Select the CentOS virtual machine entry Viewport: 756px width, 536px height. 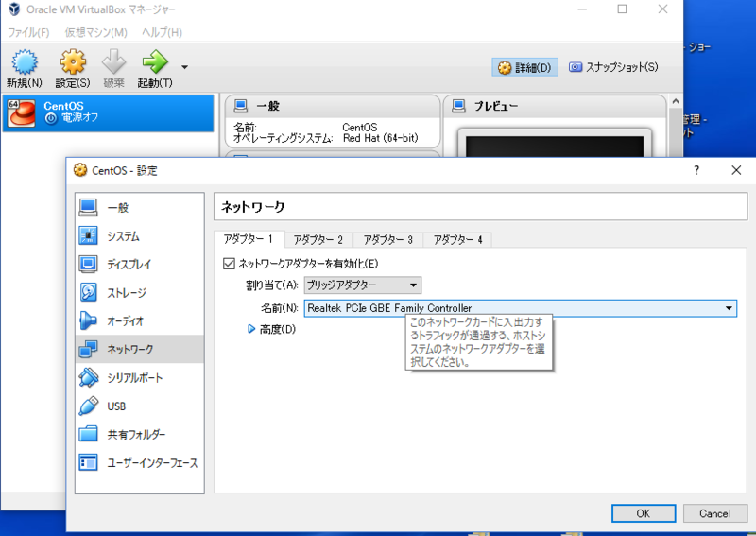coord(108,112)
